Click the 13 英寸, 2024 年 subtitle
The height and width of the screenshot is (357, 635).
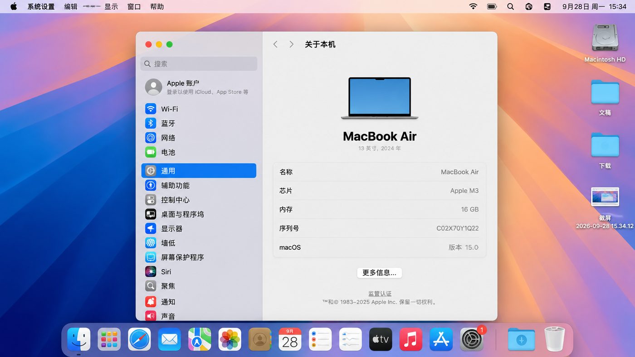[380, 148]
